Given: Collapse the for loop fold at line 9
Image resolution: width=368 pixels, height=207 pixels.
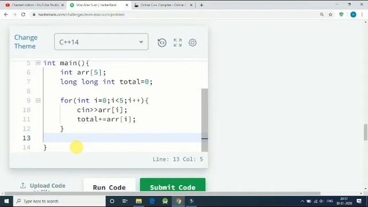Looking at the screenshot, I should [38, 101].
